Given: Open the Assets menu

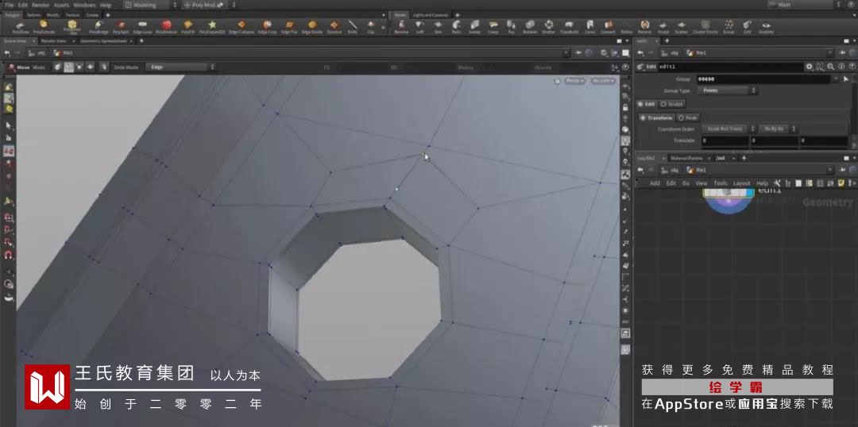Looking at the screenshot, I should pyautogui.click(x=61, y=5).
